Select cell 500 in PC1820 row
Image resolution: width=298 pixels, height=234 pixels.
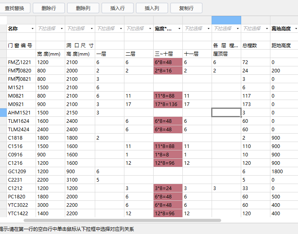coord(284,196)
